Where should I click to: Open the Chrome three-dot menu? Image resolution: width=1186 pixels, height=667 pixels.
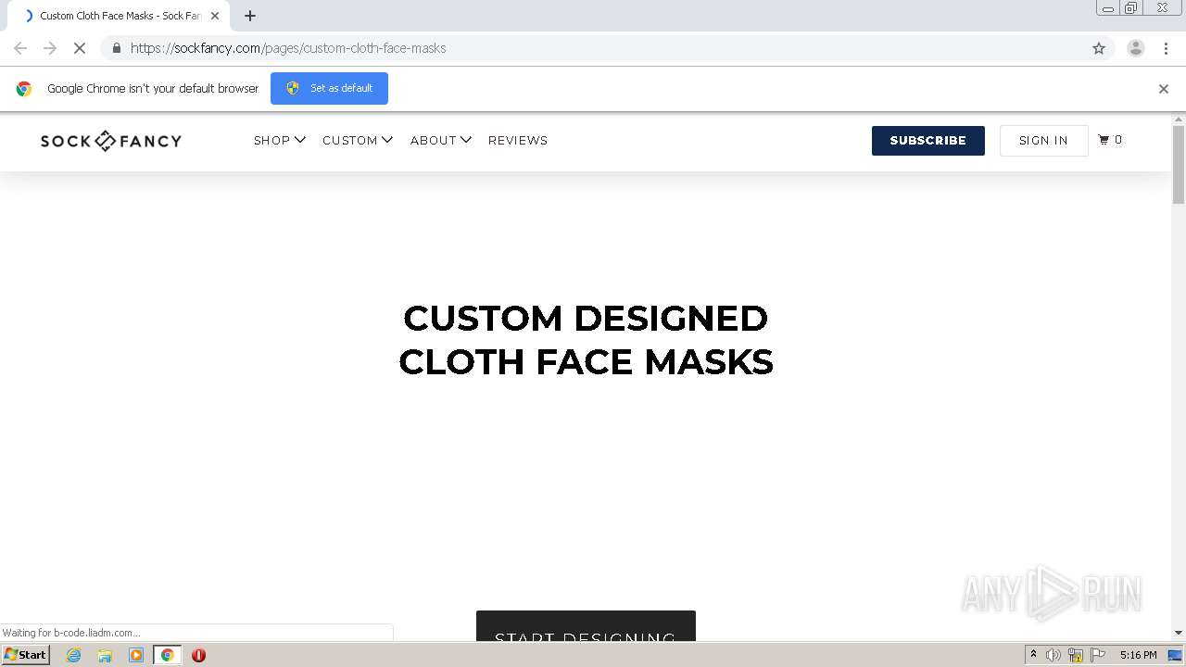(x=1166, y=48)
